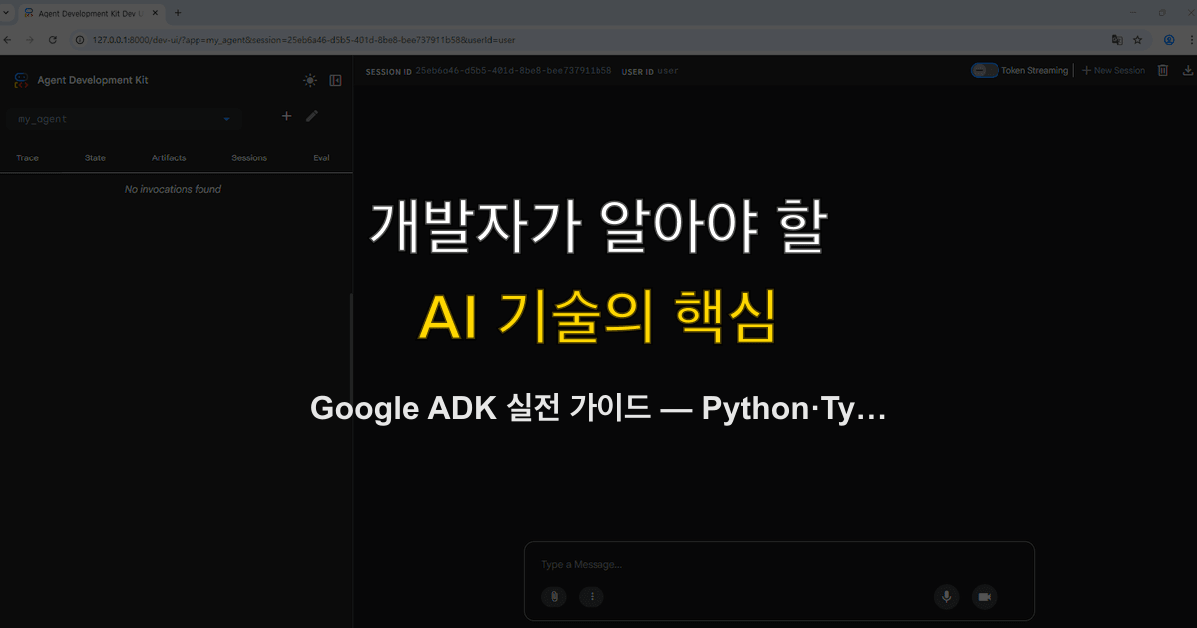Viewport: 1197px width, 628px height.
Task: Switch to the Artifacts tab
Action: pos(169,157)
